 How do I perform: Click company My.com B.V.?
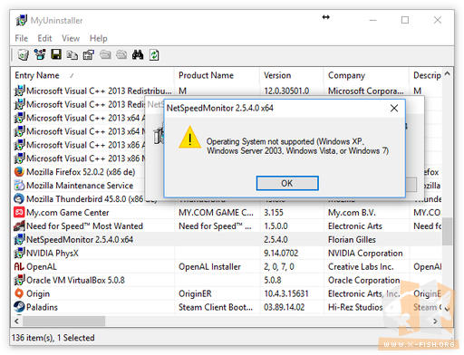352,213
